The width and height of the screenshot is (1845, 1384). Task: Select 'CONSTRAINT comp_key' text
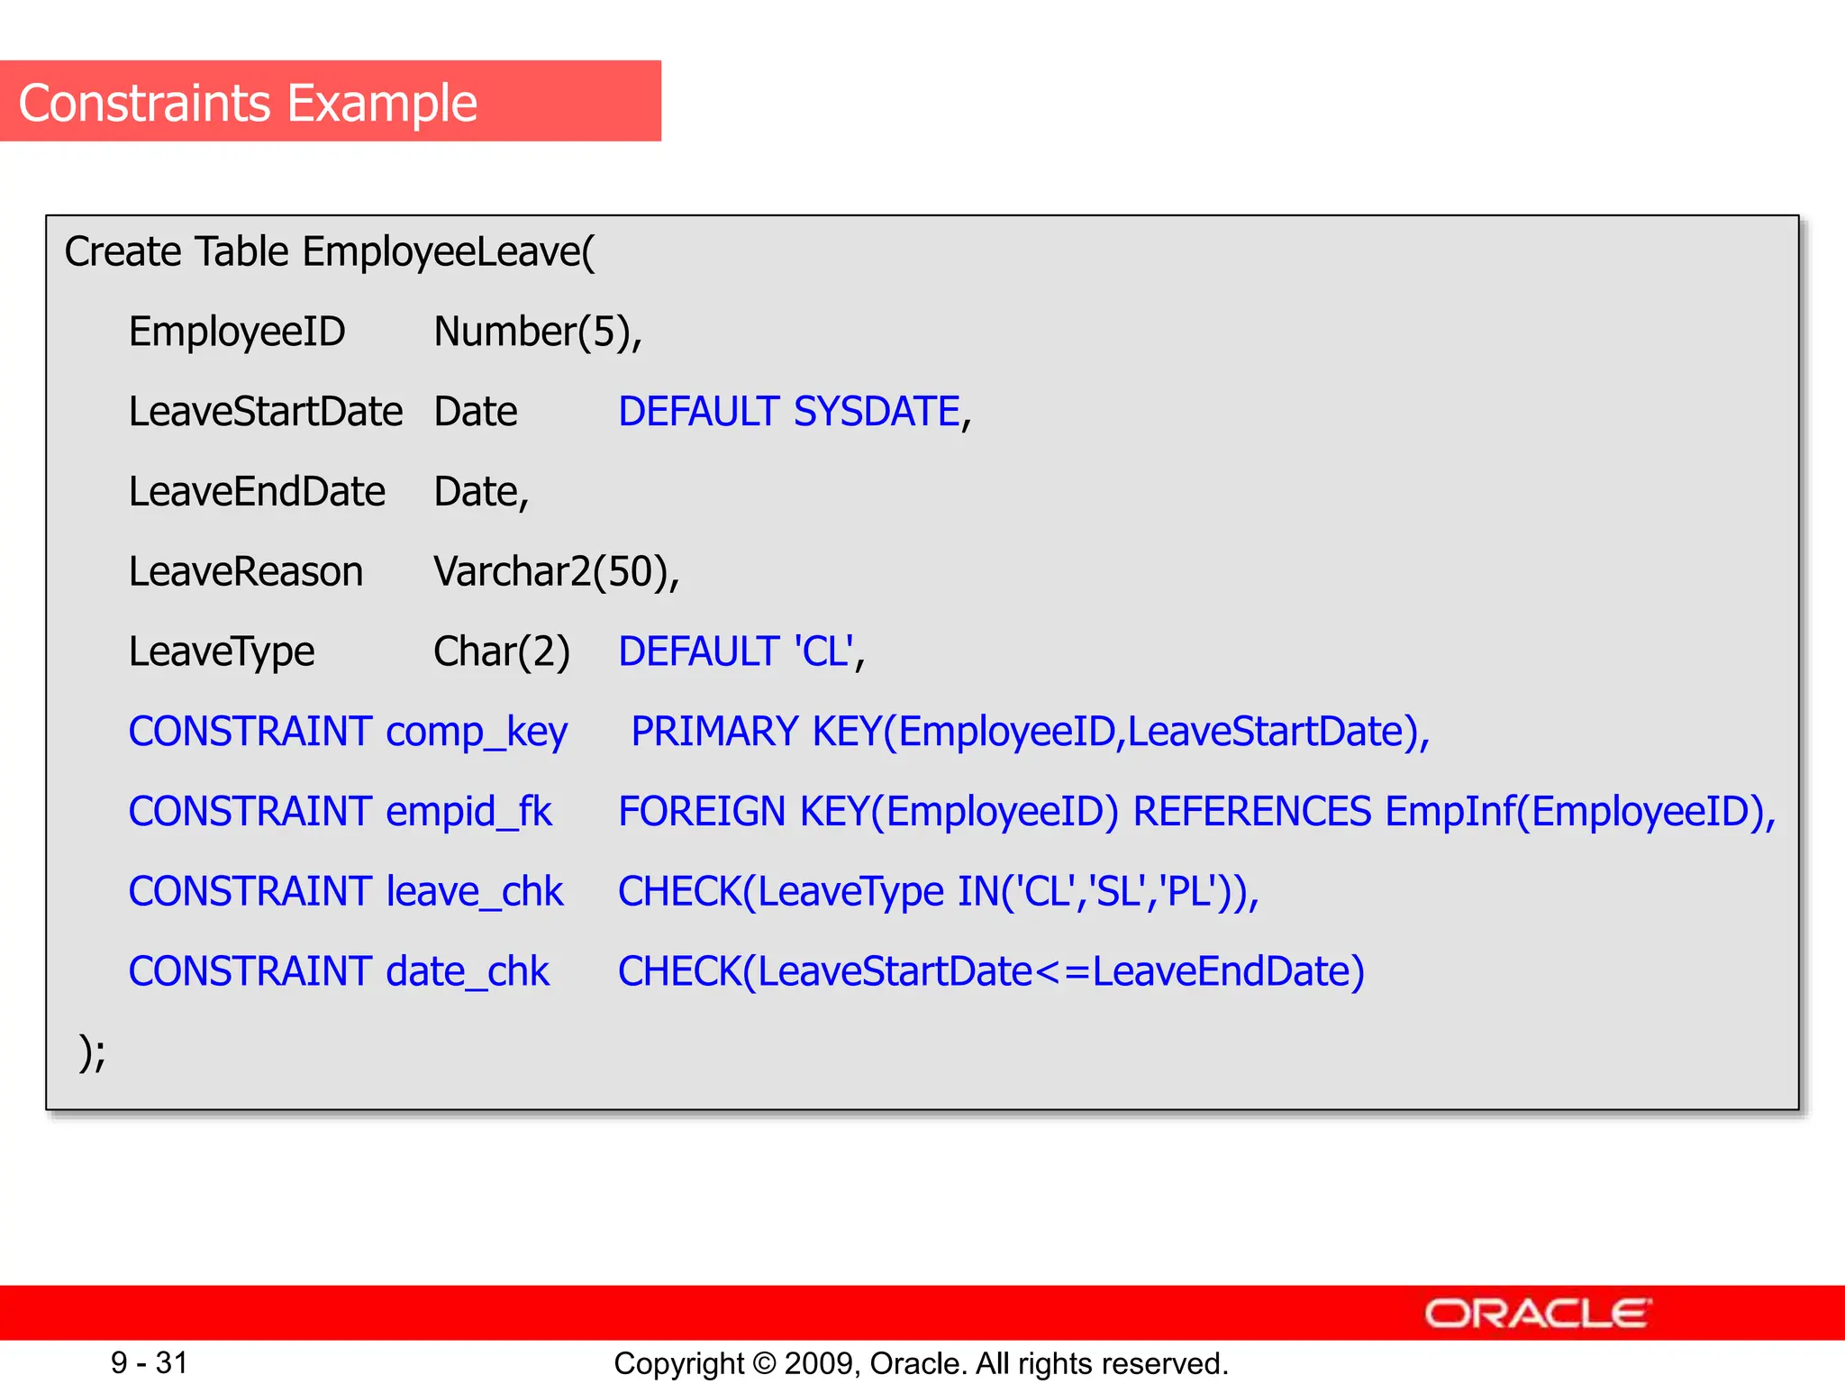[x=348, y=732]
